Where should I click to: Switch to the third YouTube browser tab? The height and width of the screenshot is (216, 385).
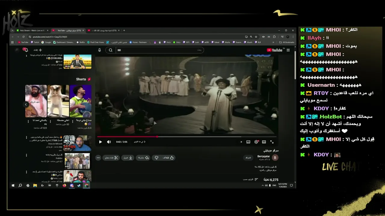point(104,30)
